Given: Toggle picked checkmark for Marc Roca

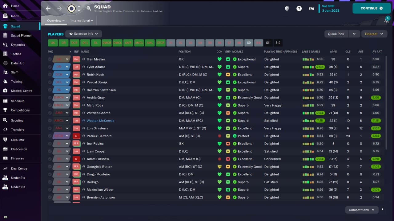Looking at the screenshot, I should pyautogui.click(x=50, y=105).
